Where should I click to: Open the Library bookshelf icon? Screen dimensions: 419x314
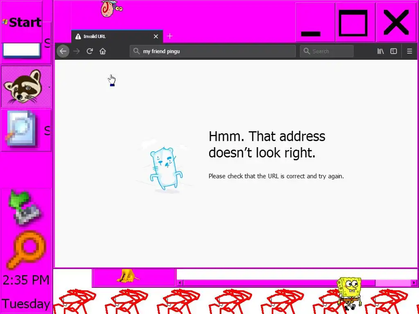[381, 51]
